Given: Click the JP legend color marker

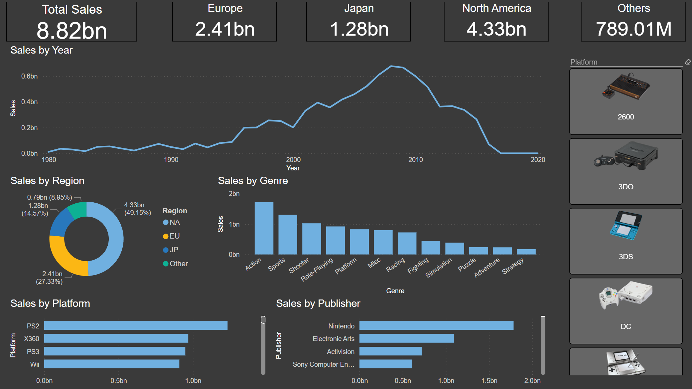Looking at the screenshot, I should click(166, 250).
